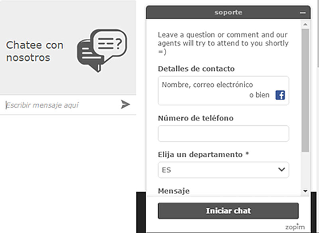Click the scrollbar down arrow
Image resolution: width=319 pixels, height=233 pixels.
[x=305, y=191]
